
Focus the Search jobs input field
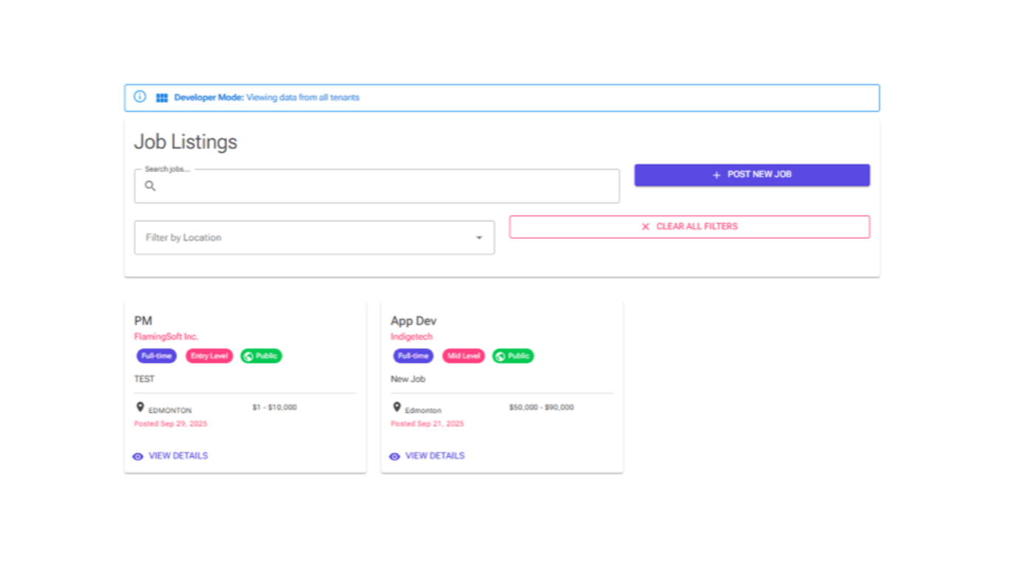pos(384,186)
